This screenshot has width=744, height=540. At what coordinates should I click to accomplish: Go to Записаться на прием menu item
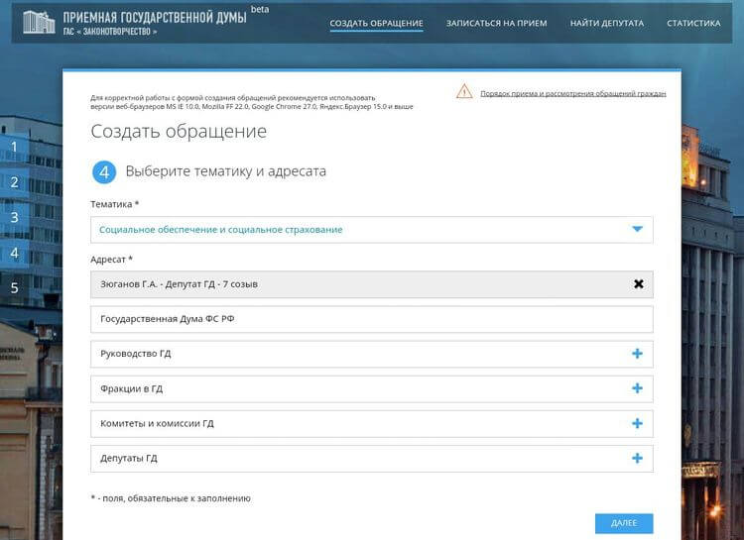pos(496,23)
